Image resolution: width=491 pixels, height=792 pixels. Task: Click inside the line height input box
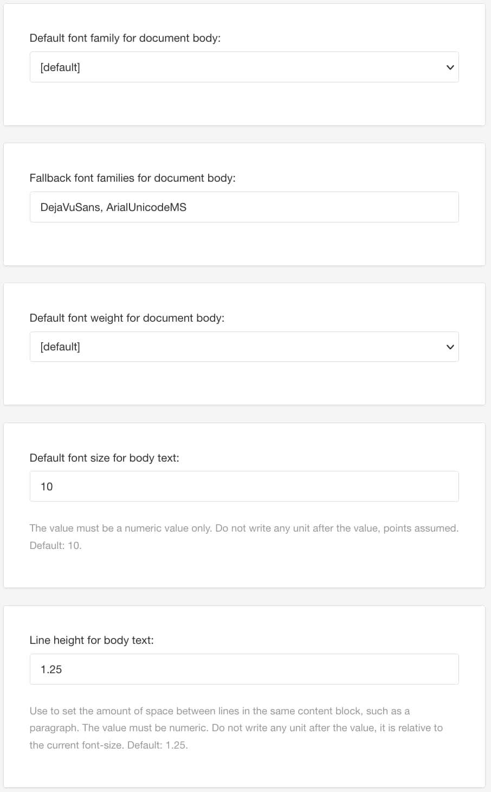coord(244,669)
